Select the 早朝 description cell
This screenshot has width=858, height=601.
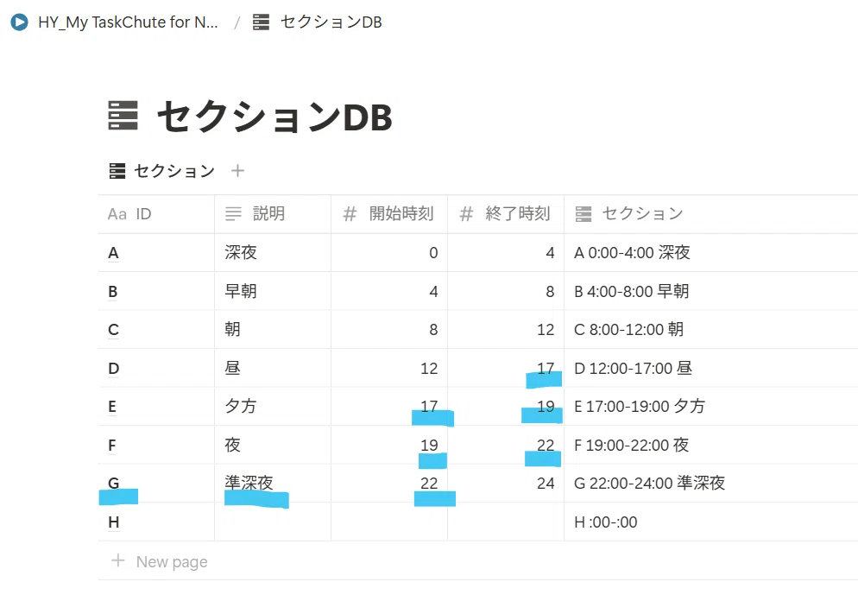coord(273,291)
